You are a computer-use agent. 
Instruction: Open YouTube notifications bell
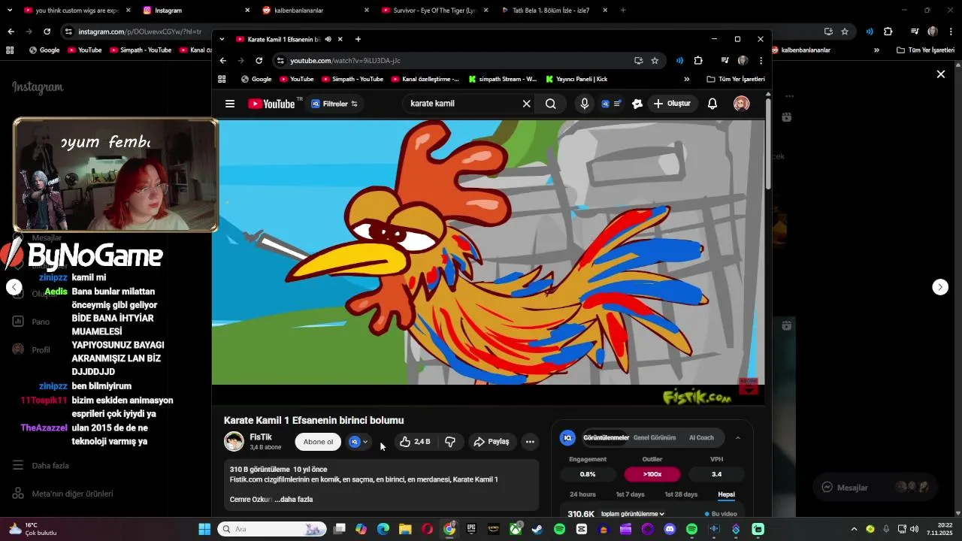point(712,104)
